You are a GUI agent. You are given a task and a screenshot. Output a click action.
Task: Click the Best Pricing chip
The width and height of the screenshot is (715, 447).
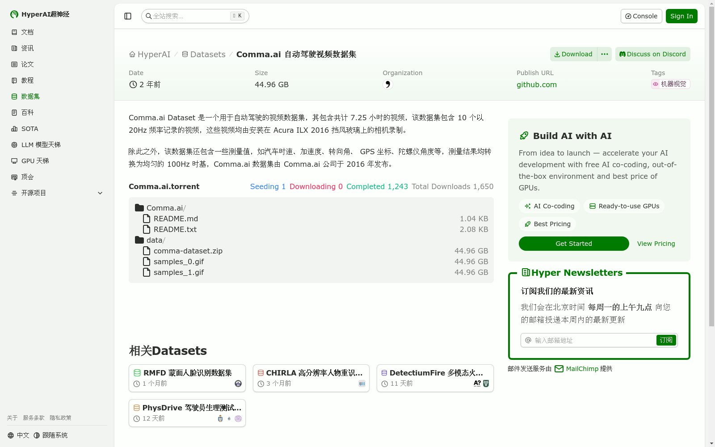[x=547, y=224]
